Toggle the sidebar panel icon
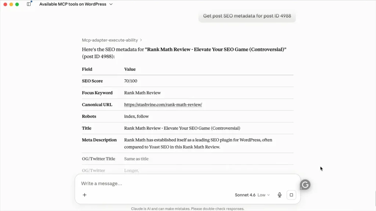The height and width of the screenshot is (211, 376). (29, 4)
